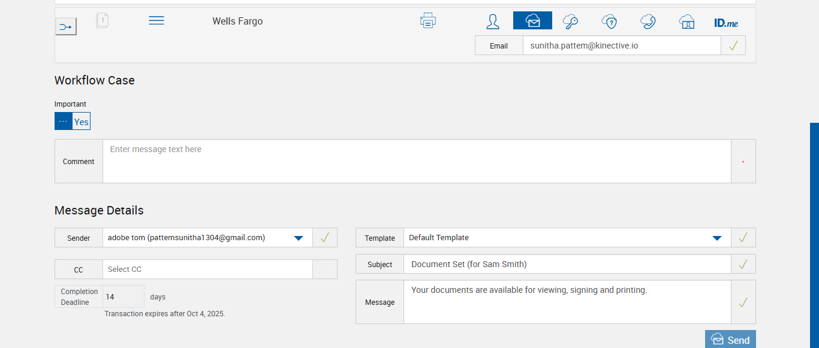Expand the Template dropdown

(716, 238)
